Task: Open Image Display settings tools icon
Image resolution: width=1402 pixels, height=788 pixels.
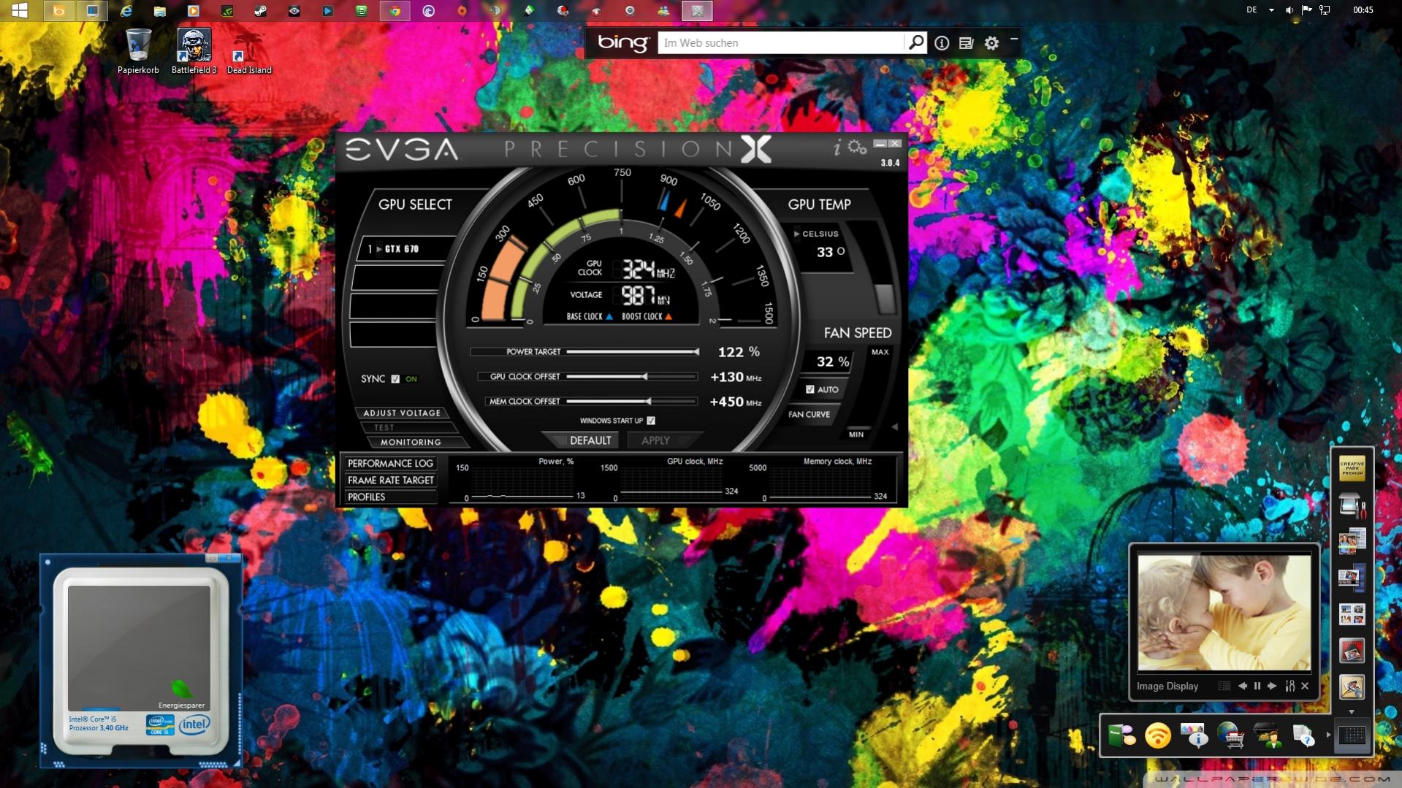Action: tap(1290, 686)
